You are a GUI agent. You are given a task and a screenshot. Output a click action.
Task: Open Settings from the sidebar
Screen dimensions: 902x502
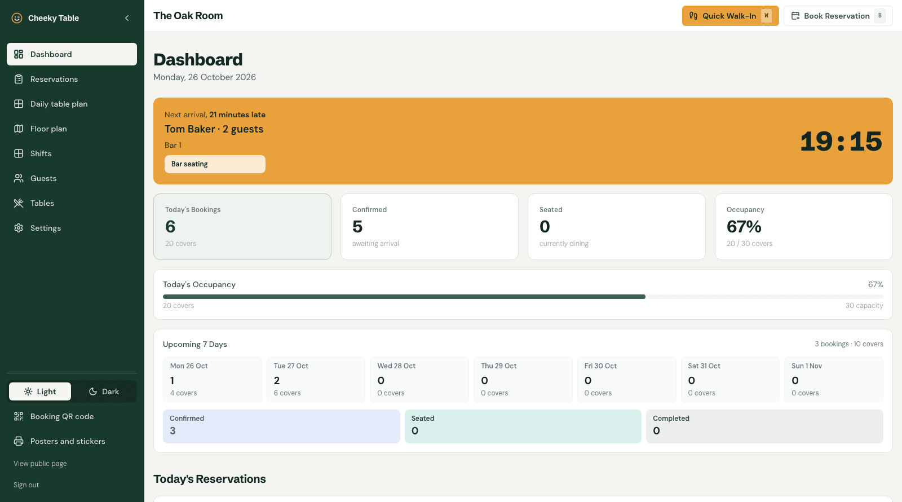pos(72,228)
